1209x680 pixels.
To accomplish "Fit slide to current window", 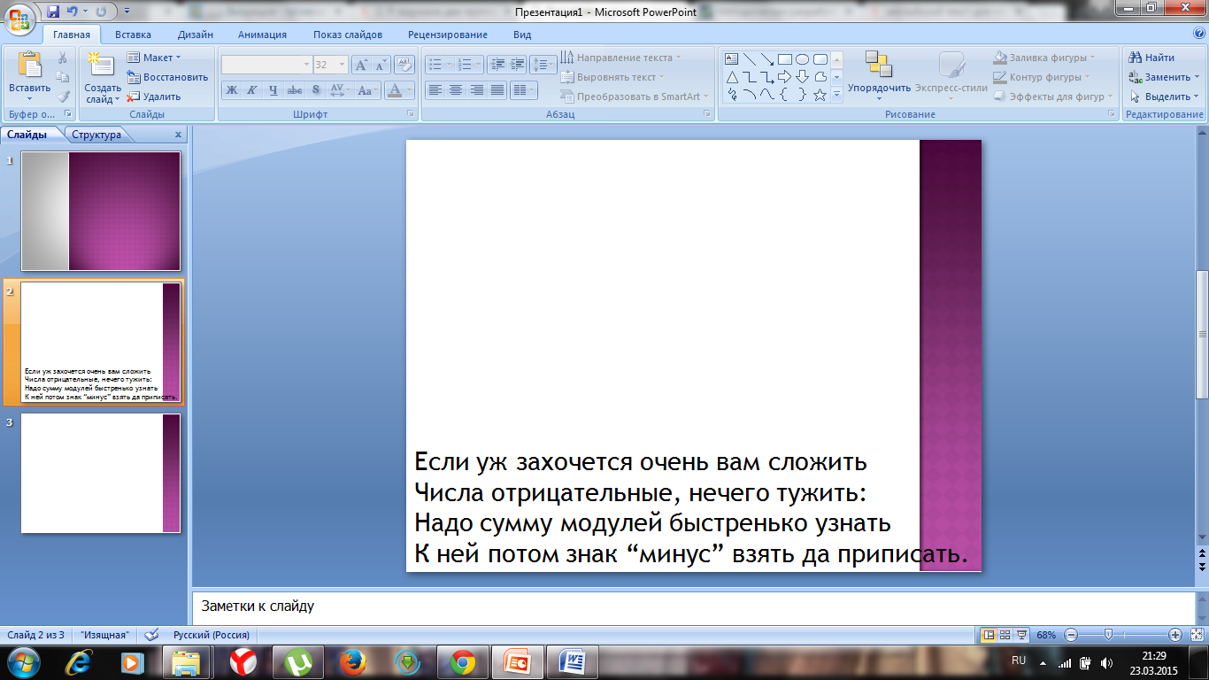I will 1196,635.
